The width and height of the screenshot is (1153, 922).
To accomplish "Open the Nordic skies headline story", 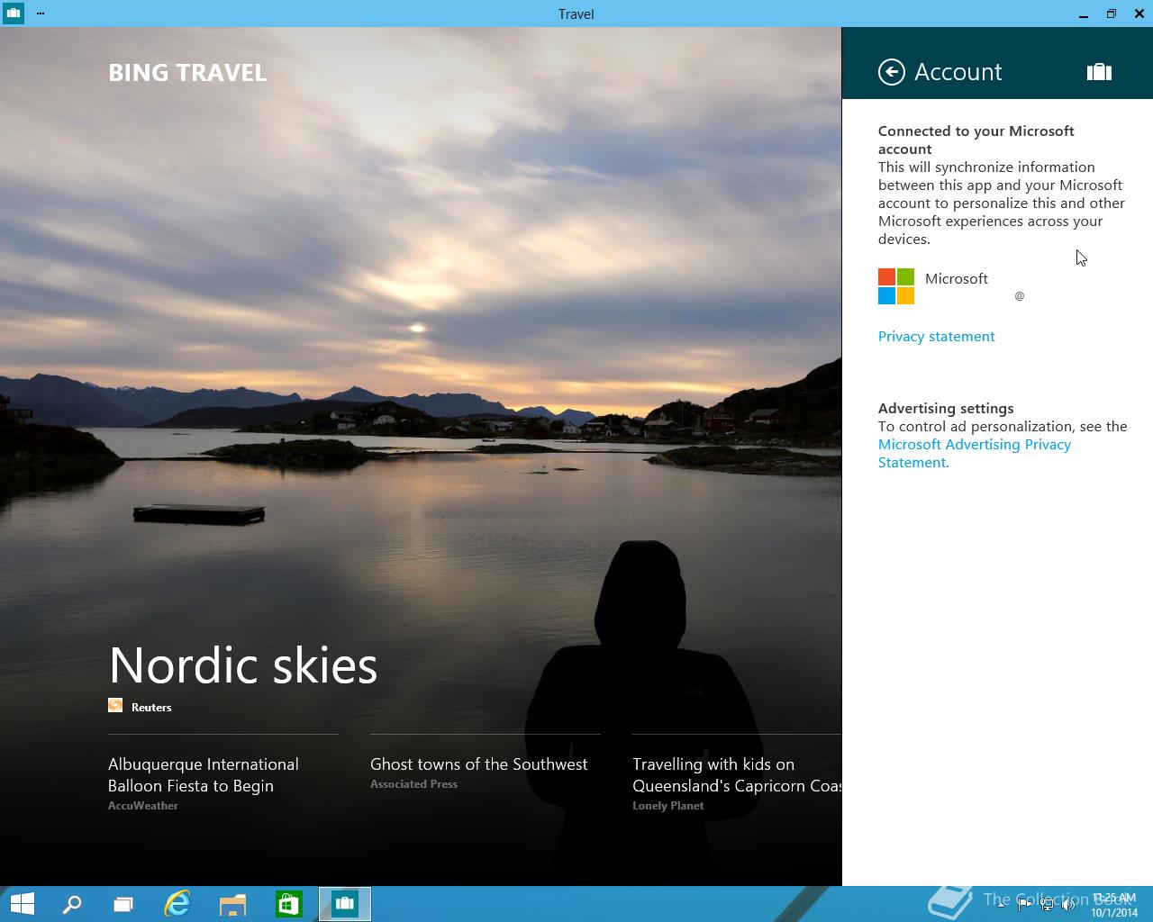I will [x=243, y=665].
